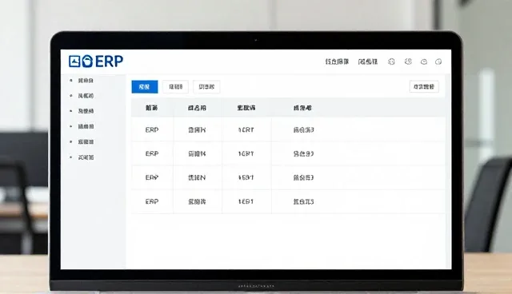The image size is (512, 294).
Task: Select the "ERP" cell in the third table row
Action: click(x=152, y=177)
